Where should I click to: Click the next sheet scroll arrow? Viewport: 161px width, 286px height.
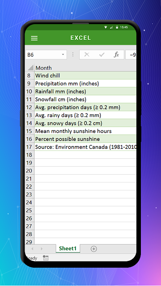point(42,249)
